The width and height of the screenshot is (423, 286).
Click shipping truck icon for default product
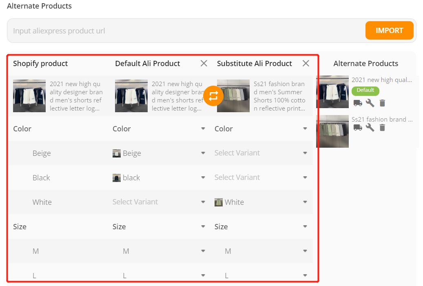click(x=358, y=103)
